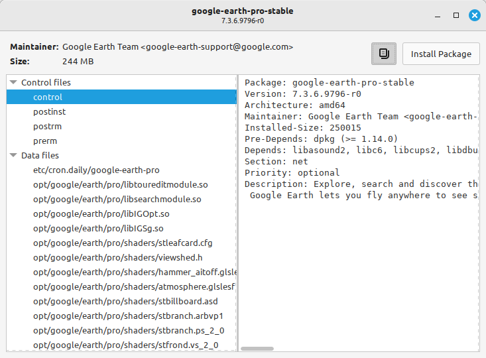Click the Control files group label
Viewport: 486px width, 358px height.
pos(46,82)
